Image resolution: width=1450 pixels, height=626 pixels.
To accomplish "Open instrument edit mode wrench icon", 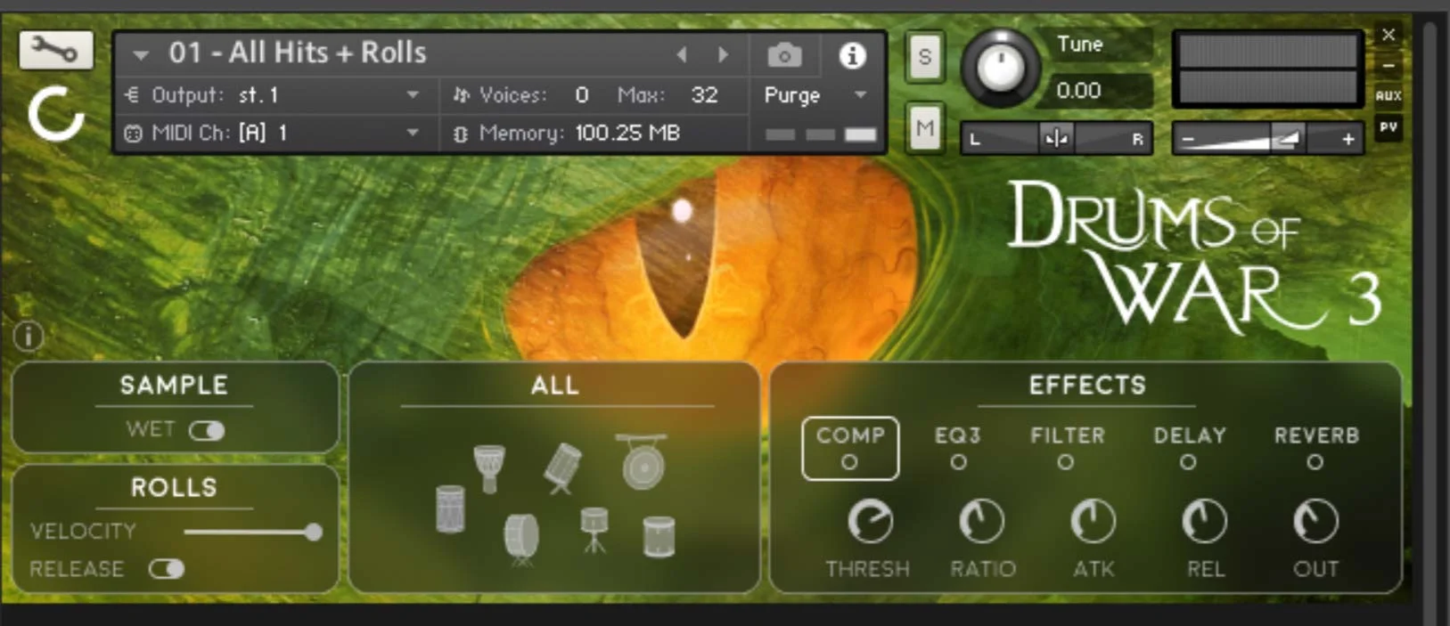I will (x=55, y=50).
